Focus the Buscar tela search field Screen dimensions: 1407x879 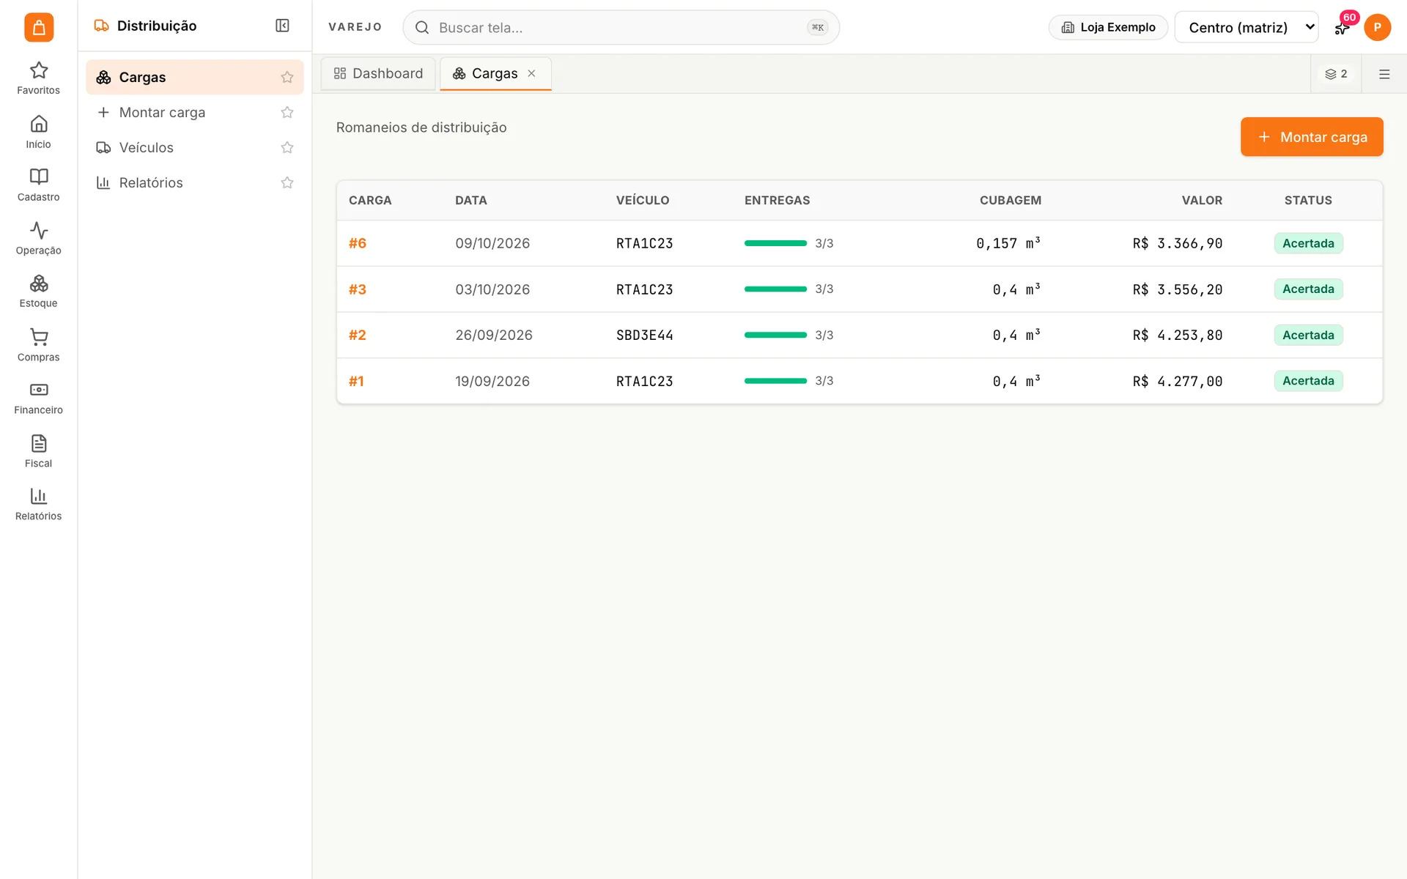pos(621,27)
